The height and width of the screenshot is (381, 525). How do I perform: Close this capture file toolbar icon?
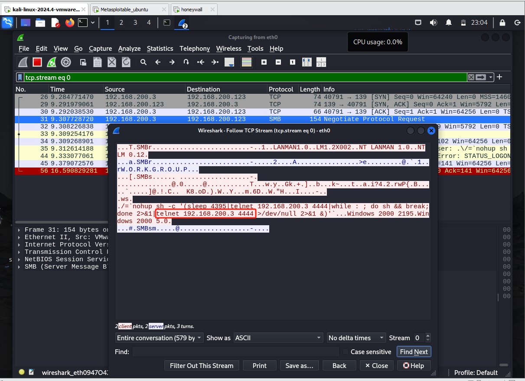tap(112, 62)
